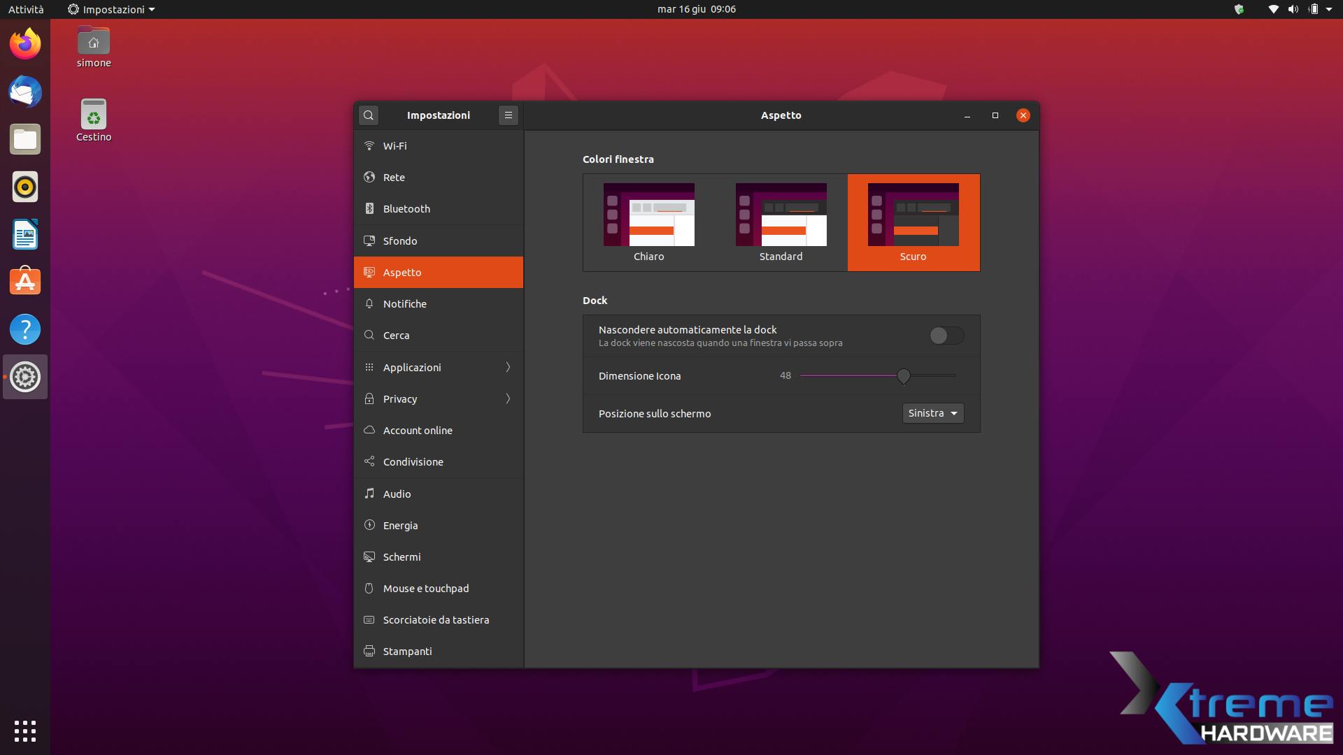
Task: Click the Dimensione Icona slider handle
Action: [x=904, y=376]
